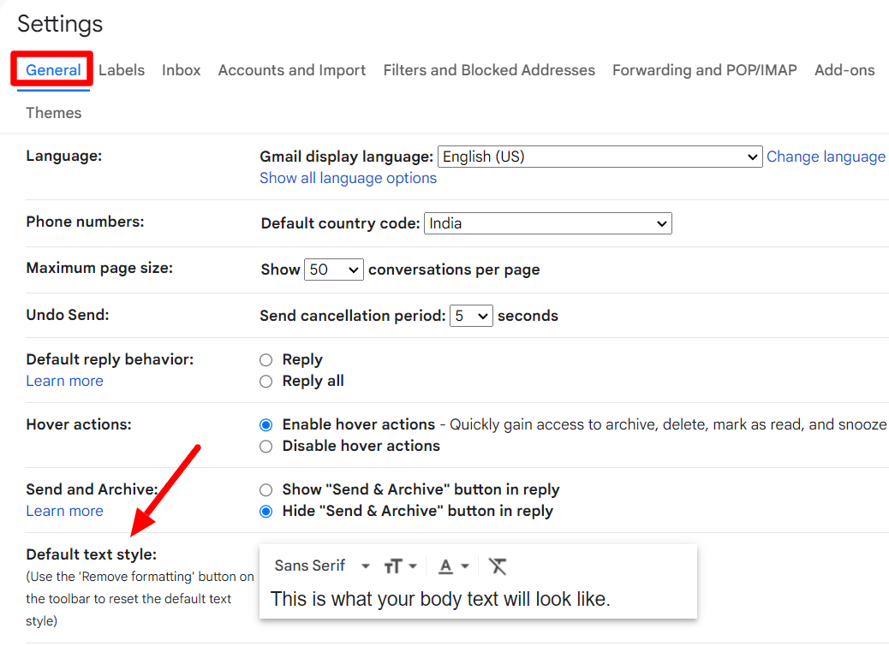Click the Change language link
The width and height of the screenshot is (889, 646).
(x=826, y=157)
